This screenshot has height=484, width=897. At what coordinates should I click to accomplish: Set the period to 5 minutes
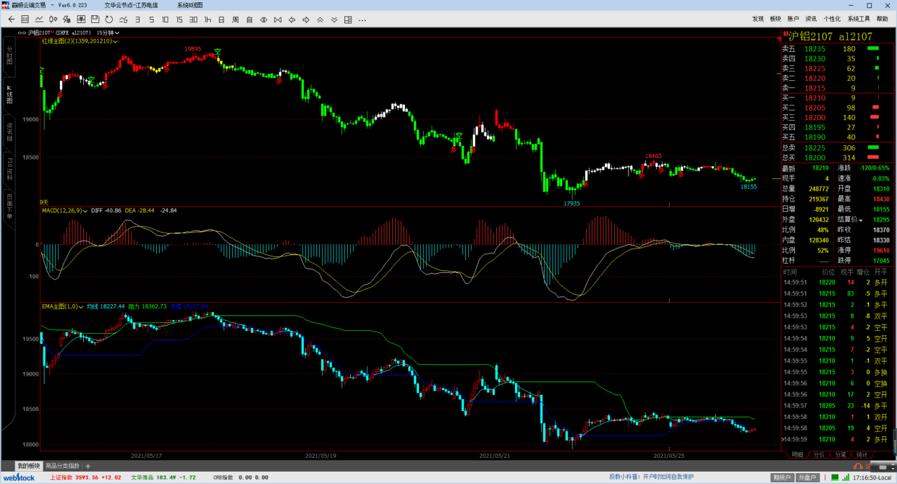click(151, 20)
